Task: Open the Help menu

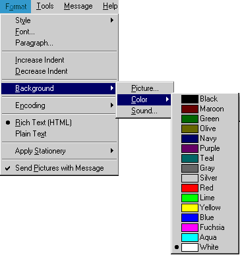Action: (110, 7)
